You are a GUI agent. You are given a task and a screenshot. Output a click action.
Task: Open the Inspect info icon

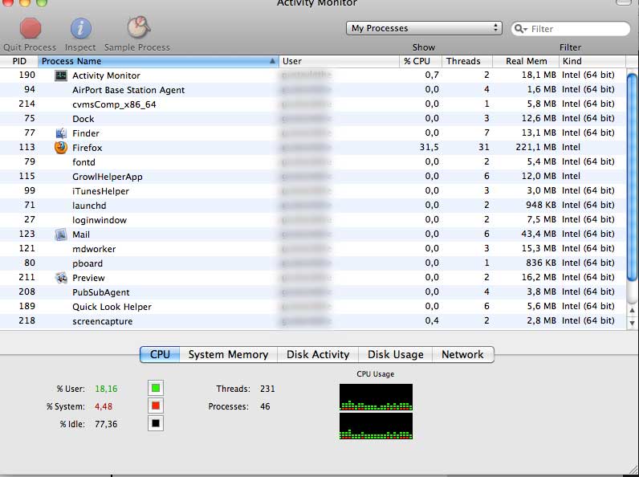81,28
